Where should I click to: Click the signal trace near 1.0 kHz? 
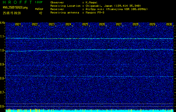pyautogui.click(x=90, y=50)
